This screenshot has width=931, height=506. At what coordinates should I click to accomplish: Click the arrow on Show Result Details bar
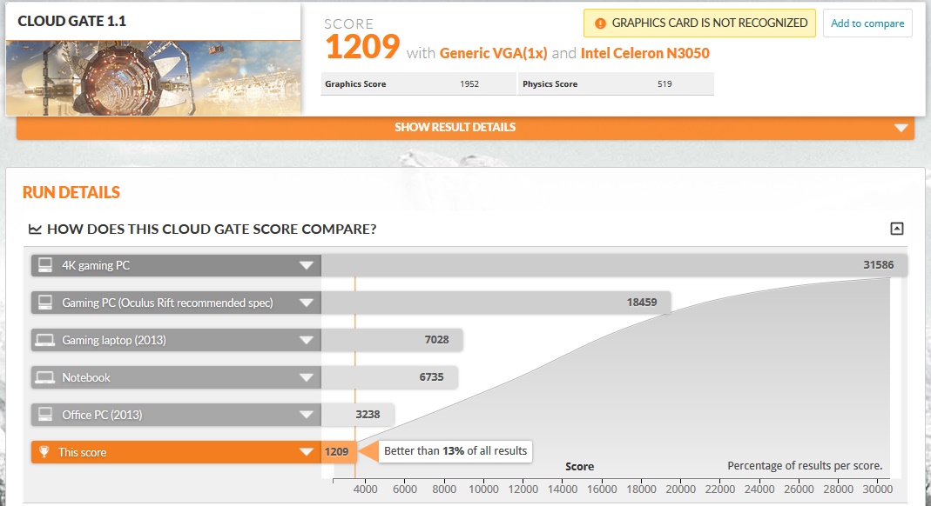(x=901, y=128)
